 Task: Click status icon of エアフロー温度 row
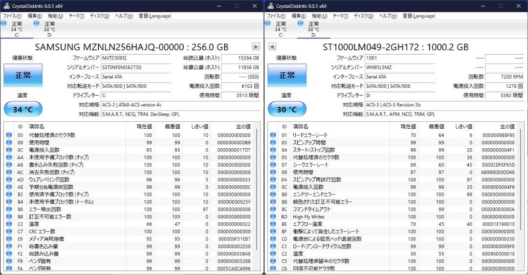273,224
